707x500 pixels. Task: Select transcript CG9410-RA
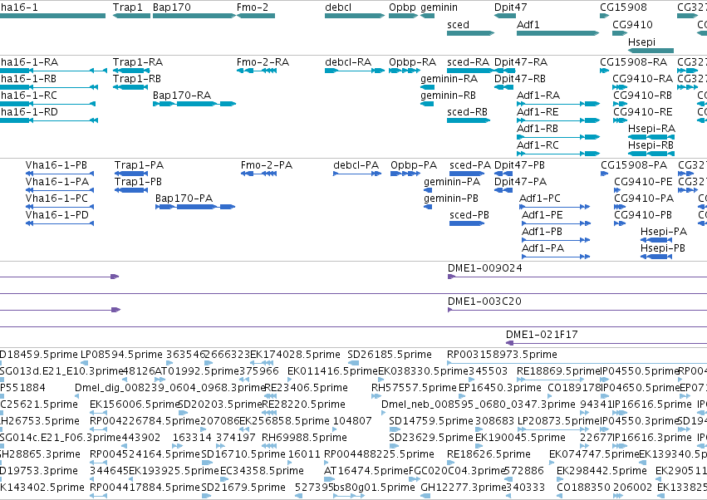pyautogui.click(x=620, y=87)
